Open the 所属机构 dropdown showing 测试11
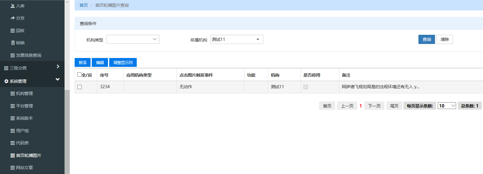The width and height of the screenshot is (483, 174). (x=237, y=39)
